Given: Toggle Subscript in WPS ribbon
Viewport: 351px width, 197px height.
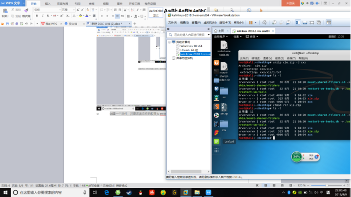Looking at the screenshot, I should tap(67, 16).
